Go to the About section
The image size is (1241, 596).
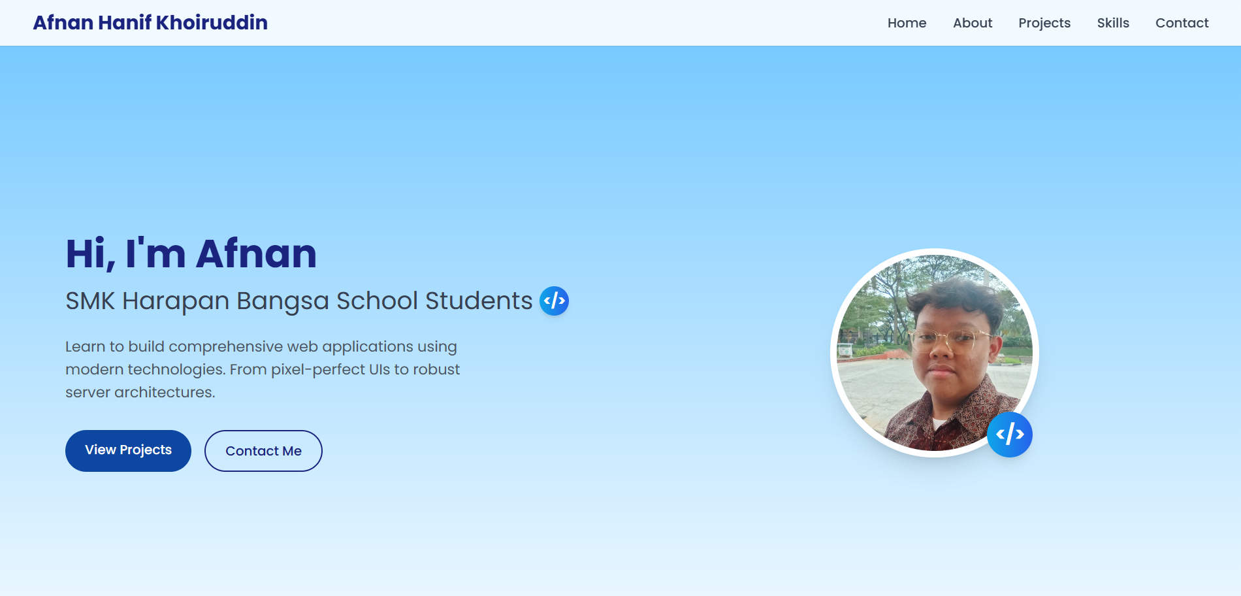click(x=972, y=23)
